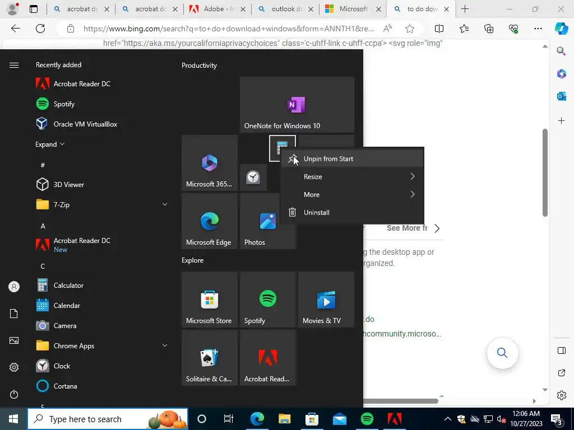Click the Power icon in Start sidebar
574x430 pixels.
click(14, 394)
